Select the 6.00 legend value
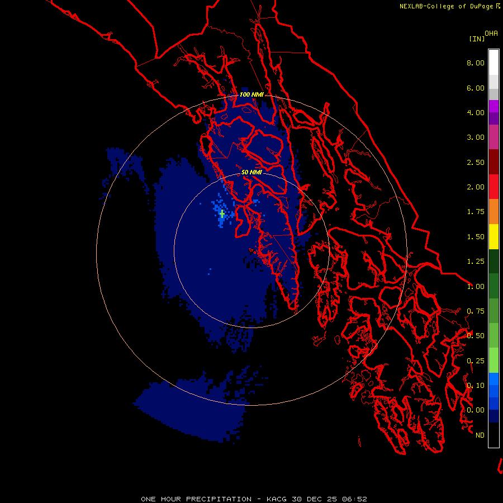503x503 pixels. [x=476, y=88]
